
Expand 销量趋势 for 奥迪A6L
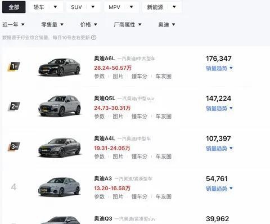219,68
